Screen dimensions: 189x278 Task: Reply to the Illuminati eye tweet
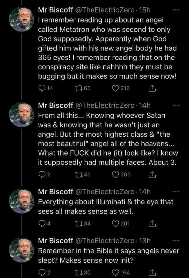point(41,223)
